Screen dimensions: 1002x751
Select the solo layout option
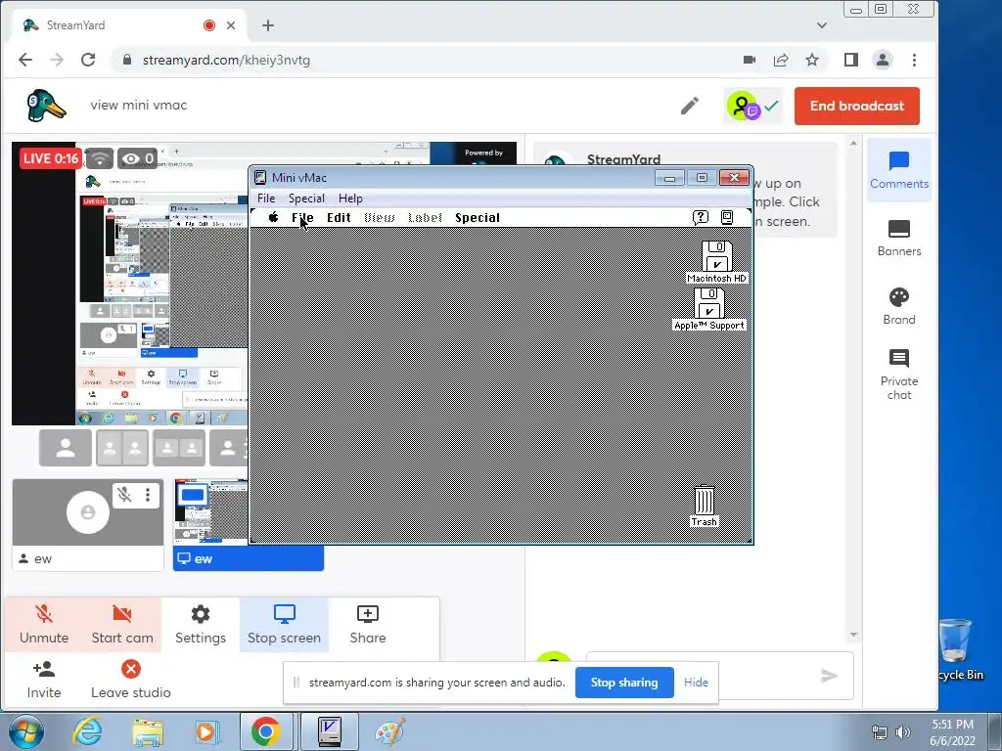pyautogui.click(x=66, y=448)
